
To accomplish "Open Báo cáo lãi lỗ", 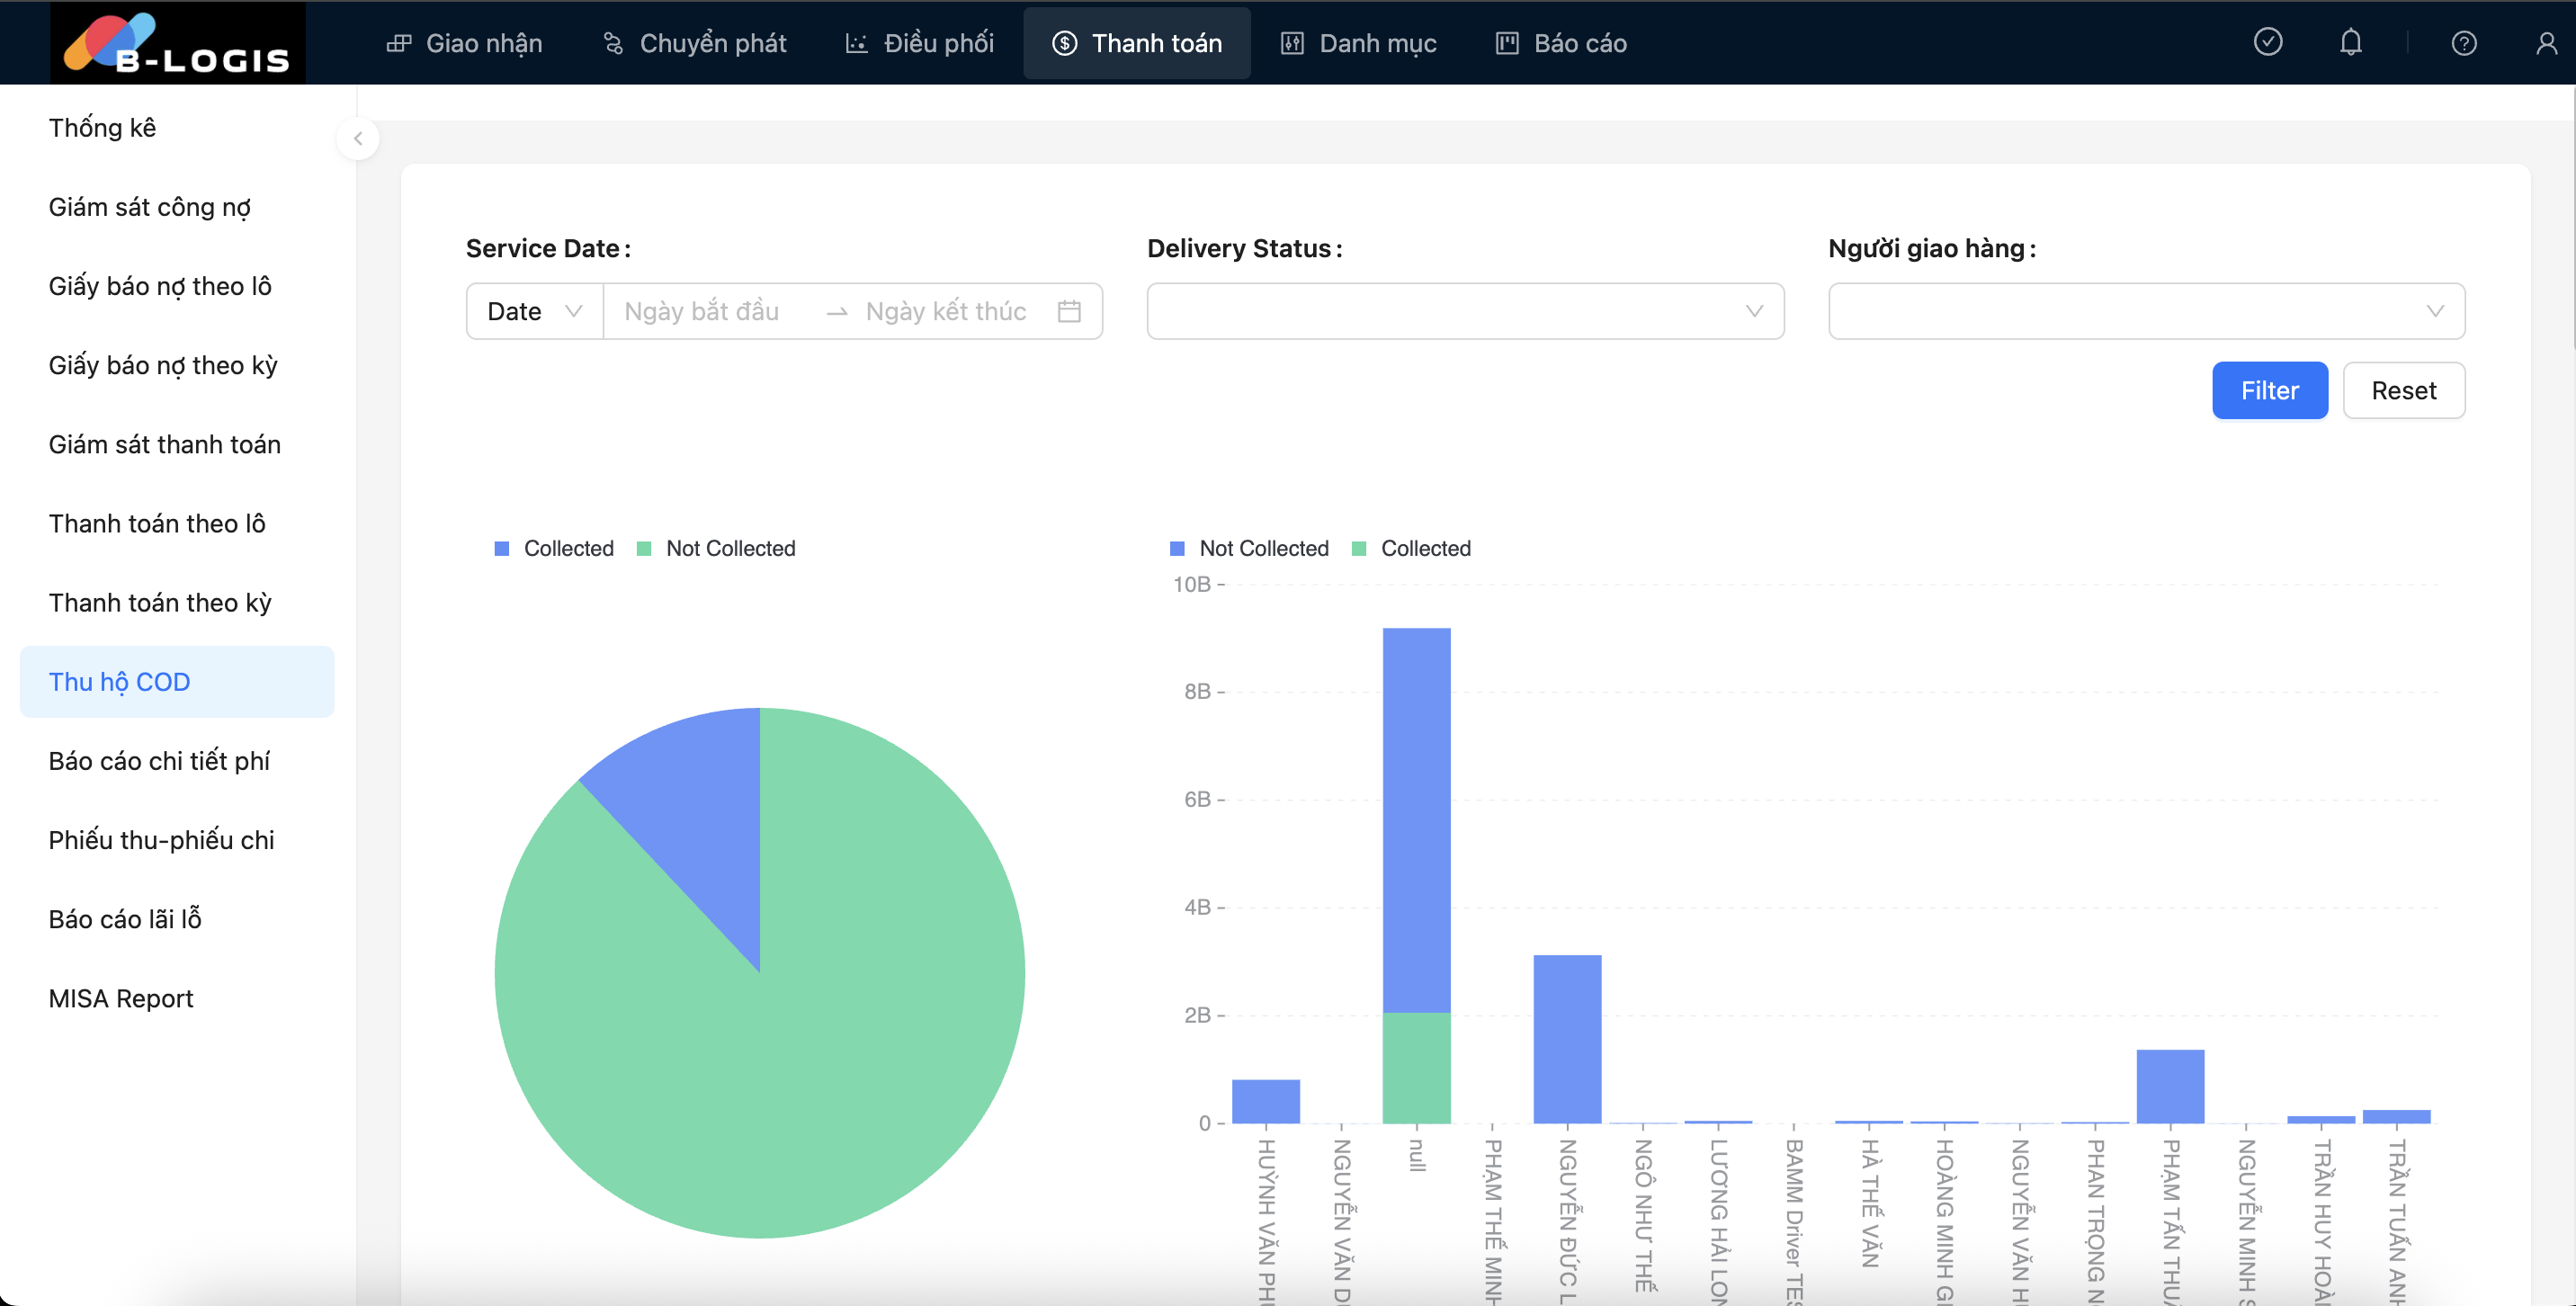I will coord(177,919).
